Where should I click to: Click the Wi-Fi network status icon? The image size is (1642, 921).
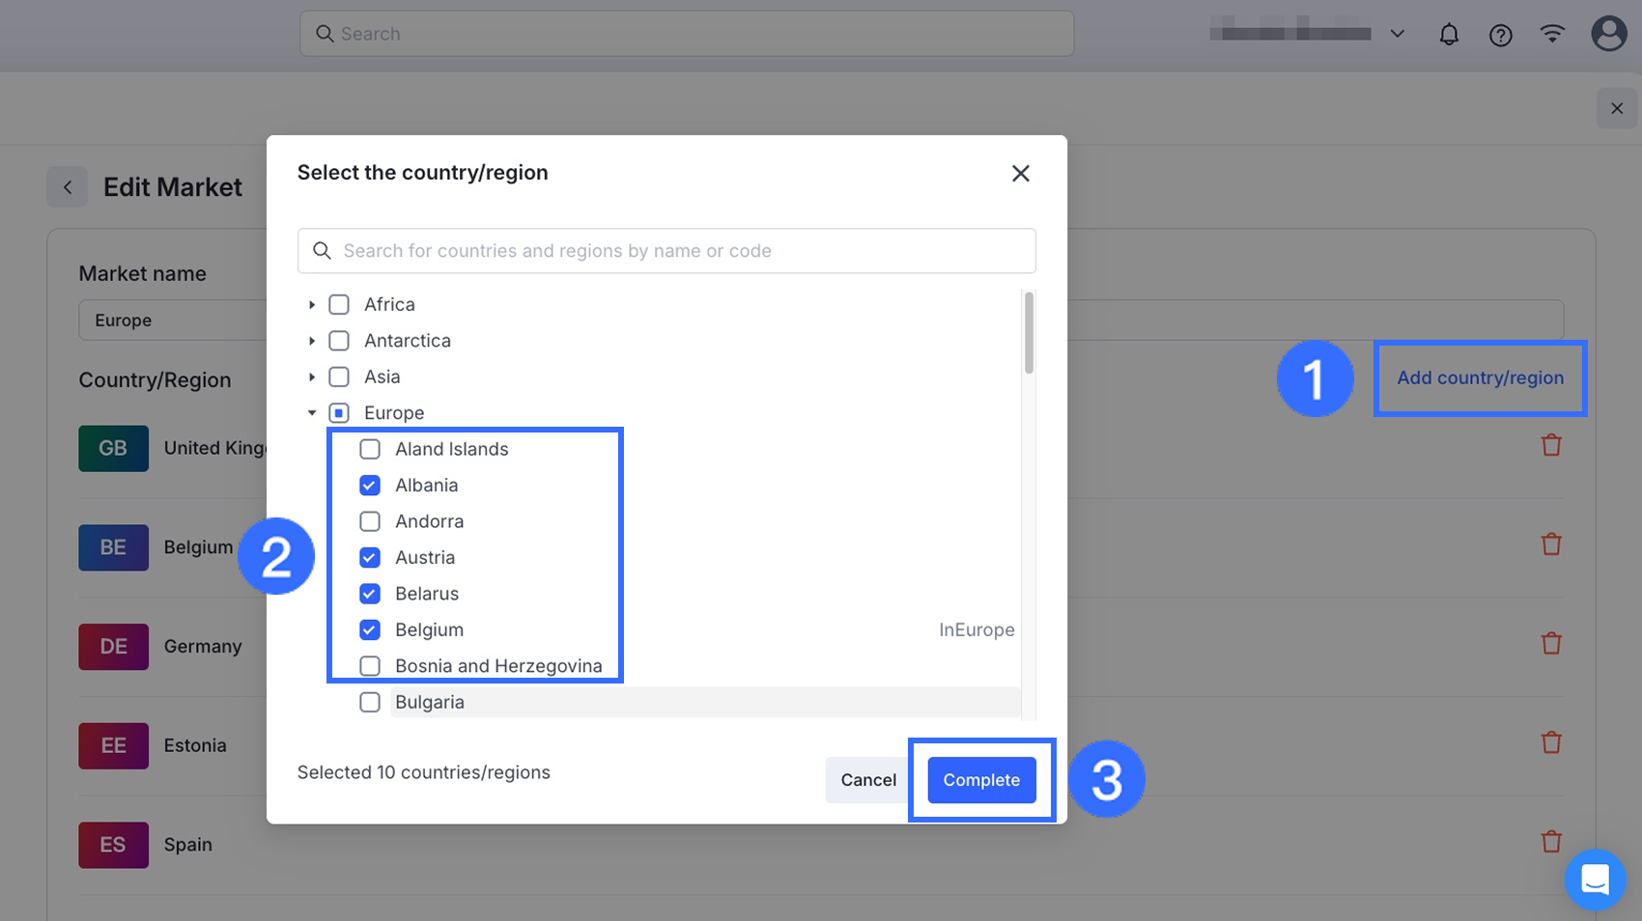(x=1552, y=35)
